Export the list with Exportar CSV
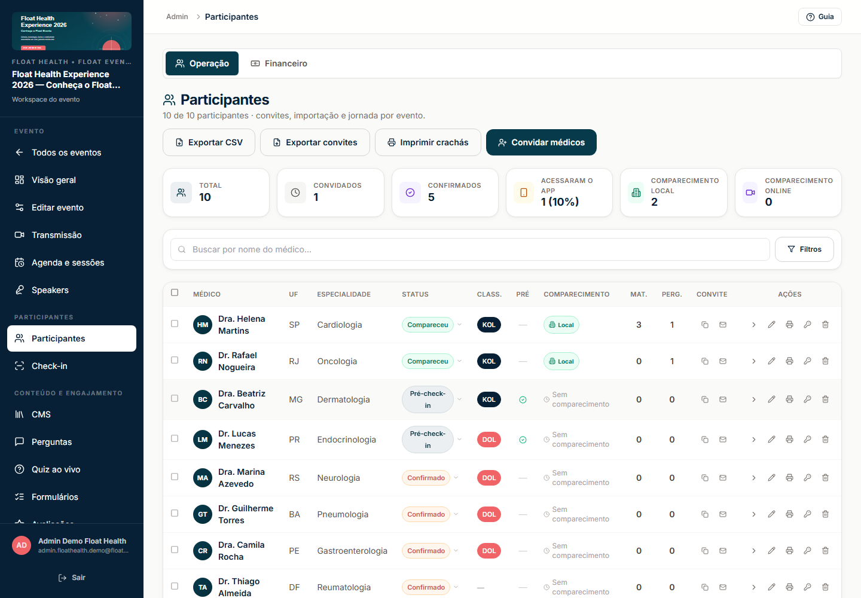 coord(209,142)
